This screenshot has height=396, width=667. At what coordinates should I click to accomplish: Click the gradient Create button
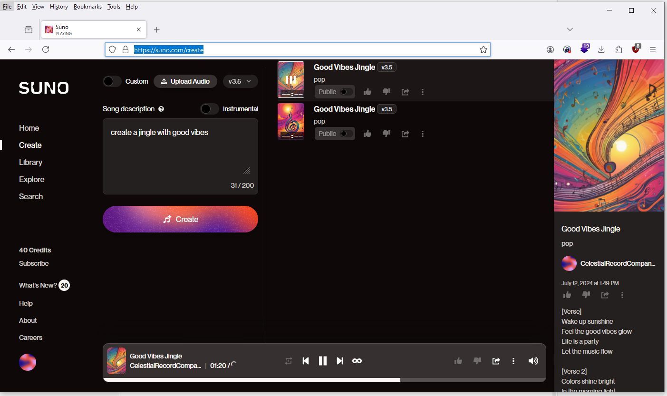[180, 219]
